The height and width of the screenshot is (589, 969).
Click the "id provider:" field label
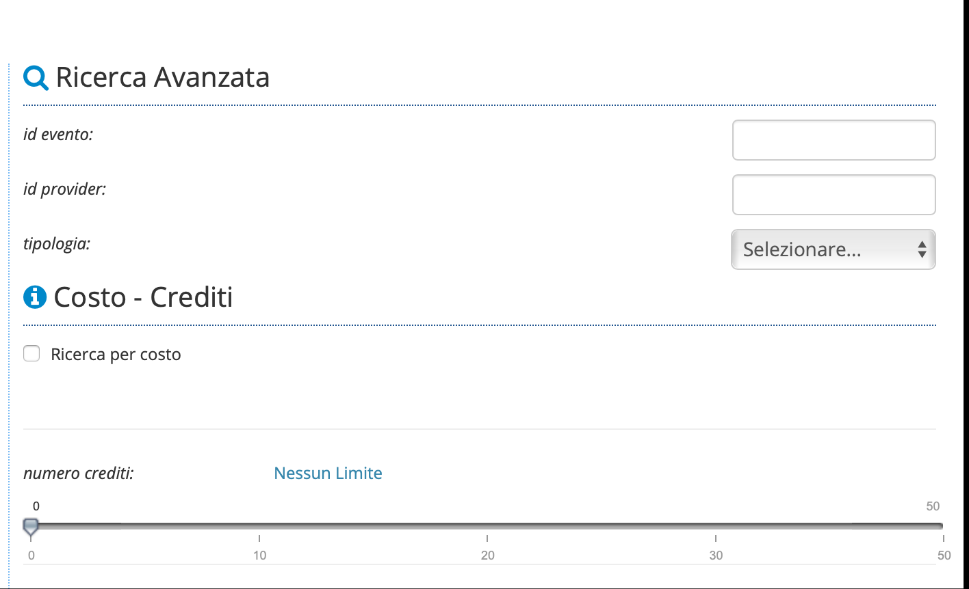[x=65, y=189]
